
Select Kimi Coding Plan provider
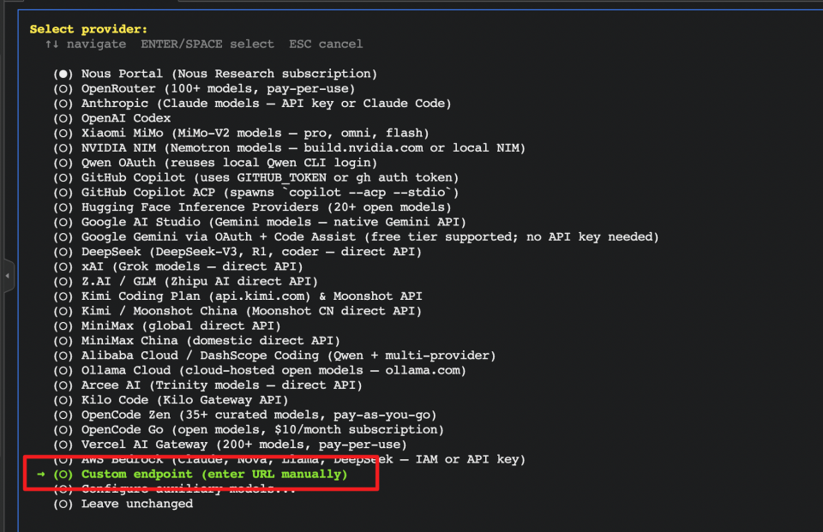tap(237, 296)
